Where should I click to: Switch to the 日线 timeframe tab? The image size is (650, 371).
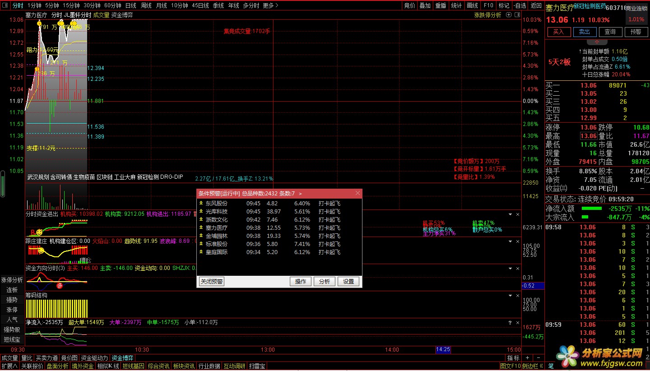pyautogui.click(x=130, y=5)
